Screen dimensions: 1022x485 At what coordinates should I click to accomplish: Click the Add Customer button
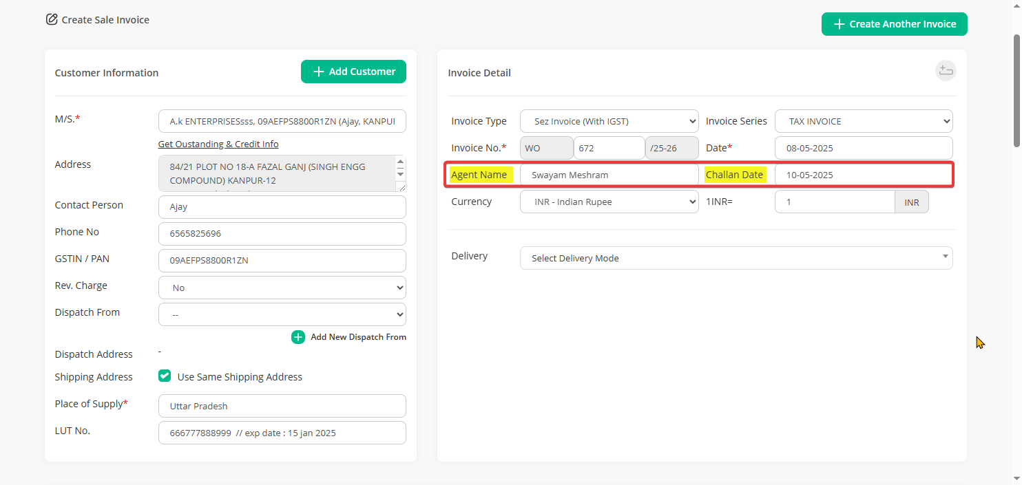click(x=353, y=72)
